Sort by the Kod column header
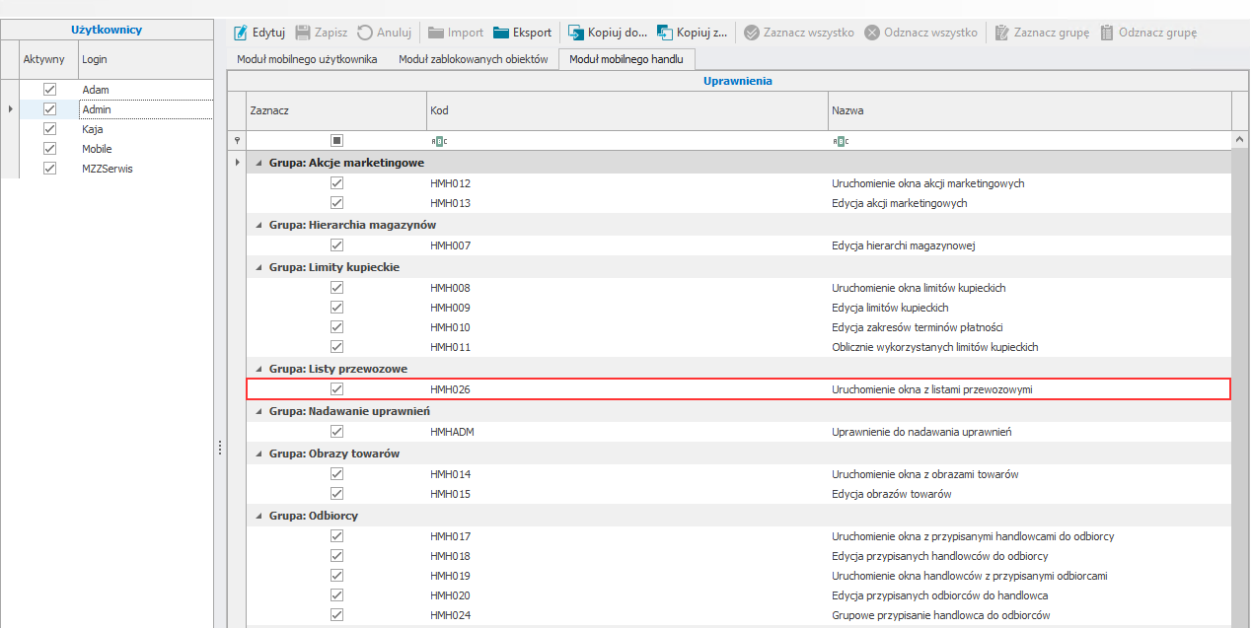 tap(626, 111)
